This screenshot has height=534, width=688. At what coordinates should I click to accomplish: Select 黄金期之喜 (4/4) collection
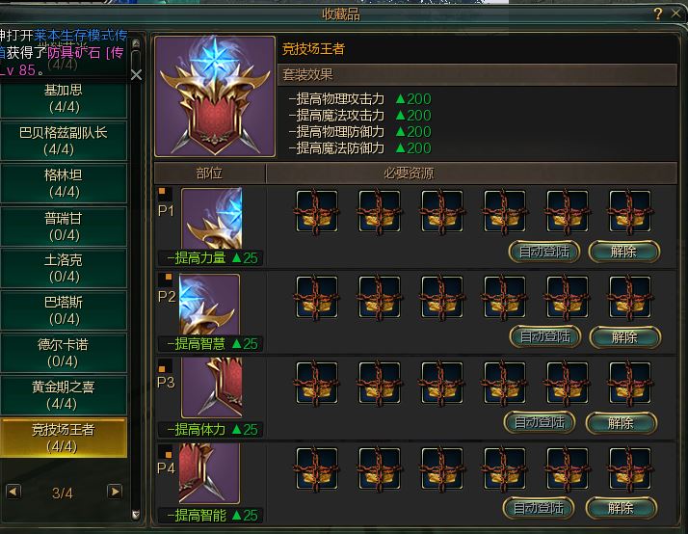click(x=64, y=395)
